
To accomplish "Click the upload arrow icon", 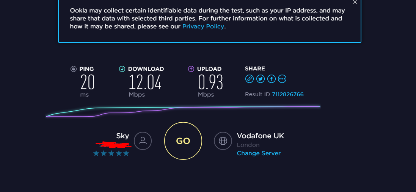I will (x=191, y=69).
